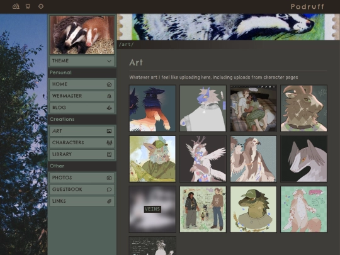This screenshot has height=255, width=340.
Task: Click the round face icon in top bar
Action: click(x=41, y=6)
